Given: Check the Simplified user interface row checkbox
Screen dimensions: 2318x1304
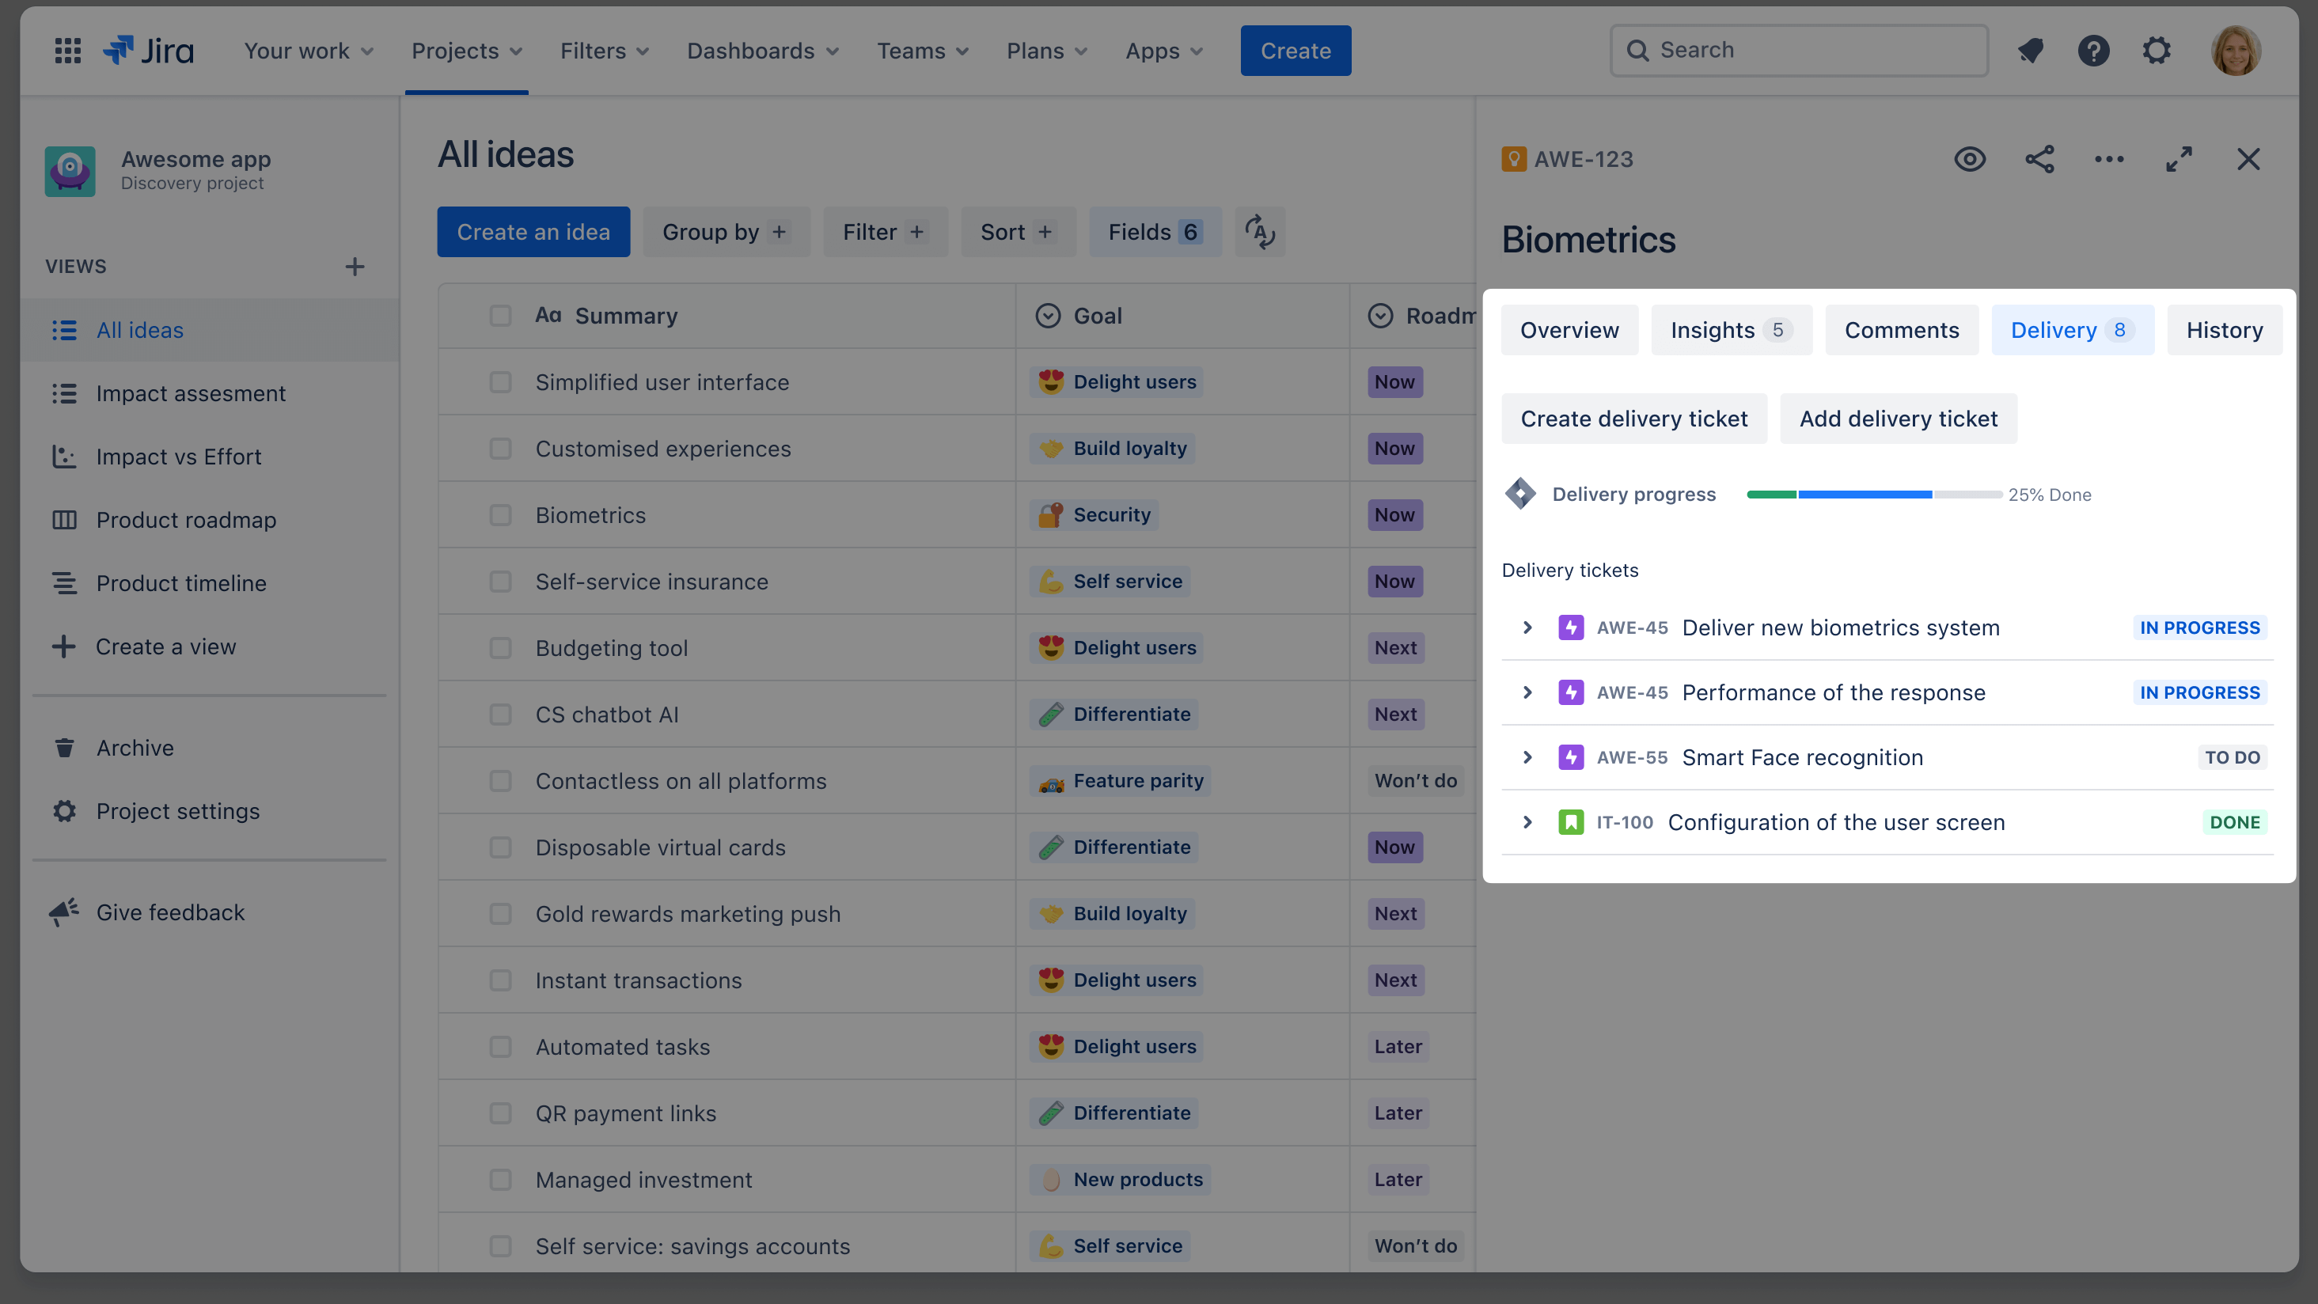Looking at the screenshot, I should [x=500, y=382].
